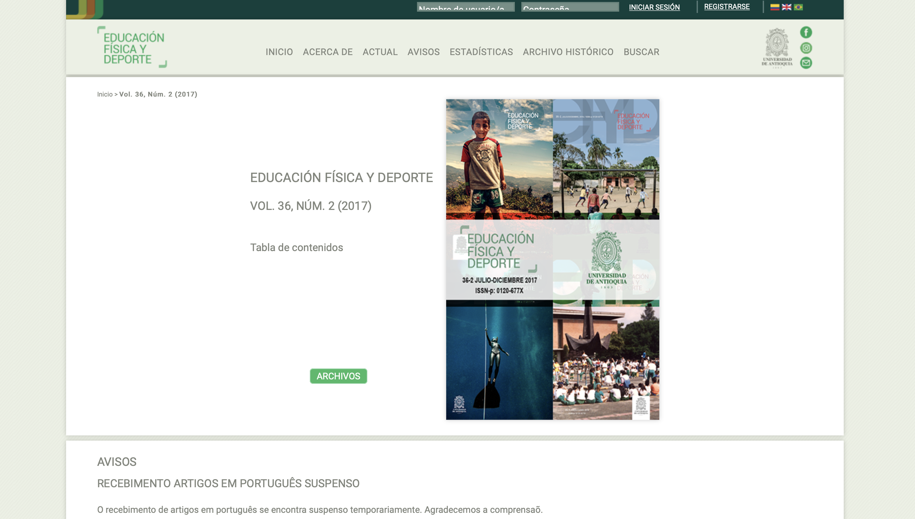Open the RECEBIMENTO ARTIGOS EM PORTUGUÊS SUSPENSO notice
915x519 pixels.
pyautogui.click(x=228, y=484)
